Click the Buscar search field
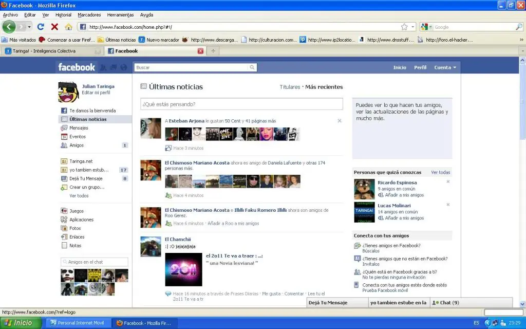The image size is (526, 329). (191, 67)
